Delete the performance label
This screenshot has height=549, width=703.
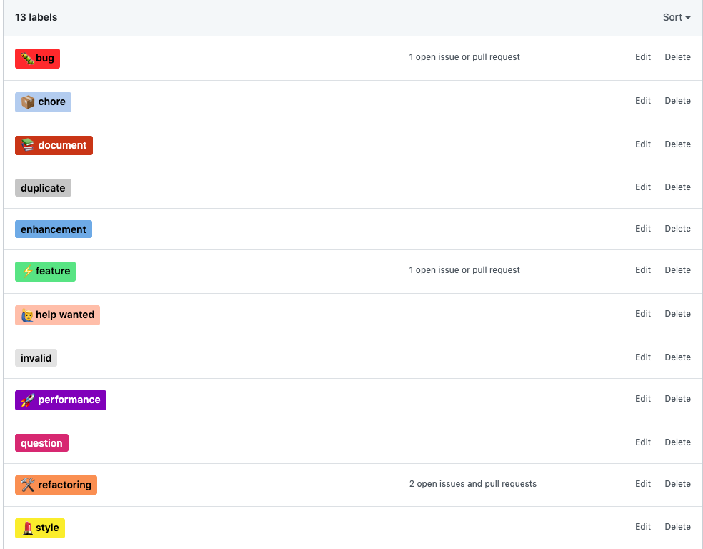click(677, 399)
